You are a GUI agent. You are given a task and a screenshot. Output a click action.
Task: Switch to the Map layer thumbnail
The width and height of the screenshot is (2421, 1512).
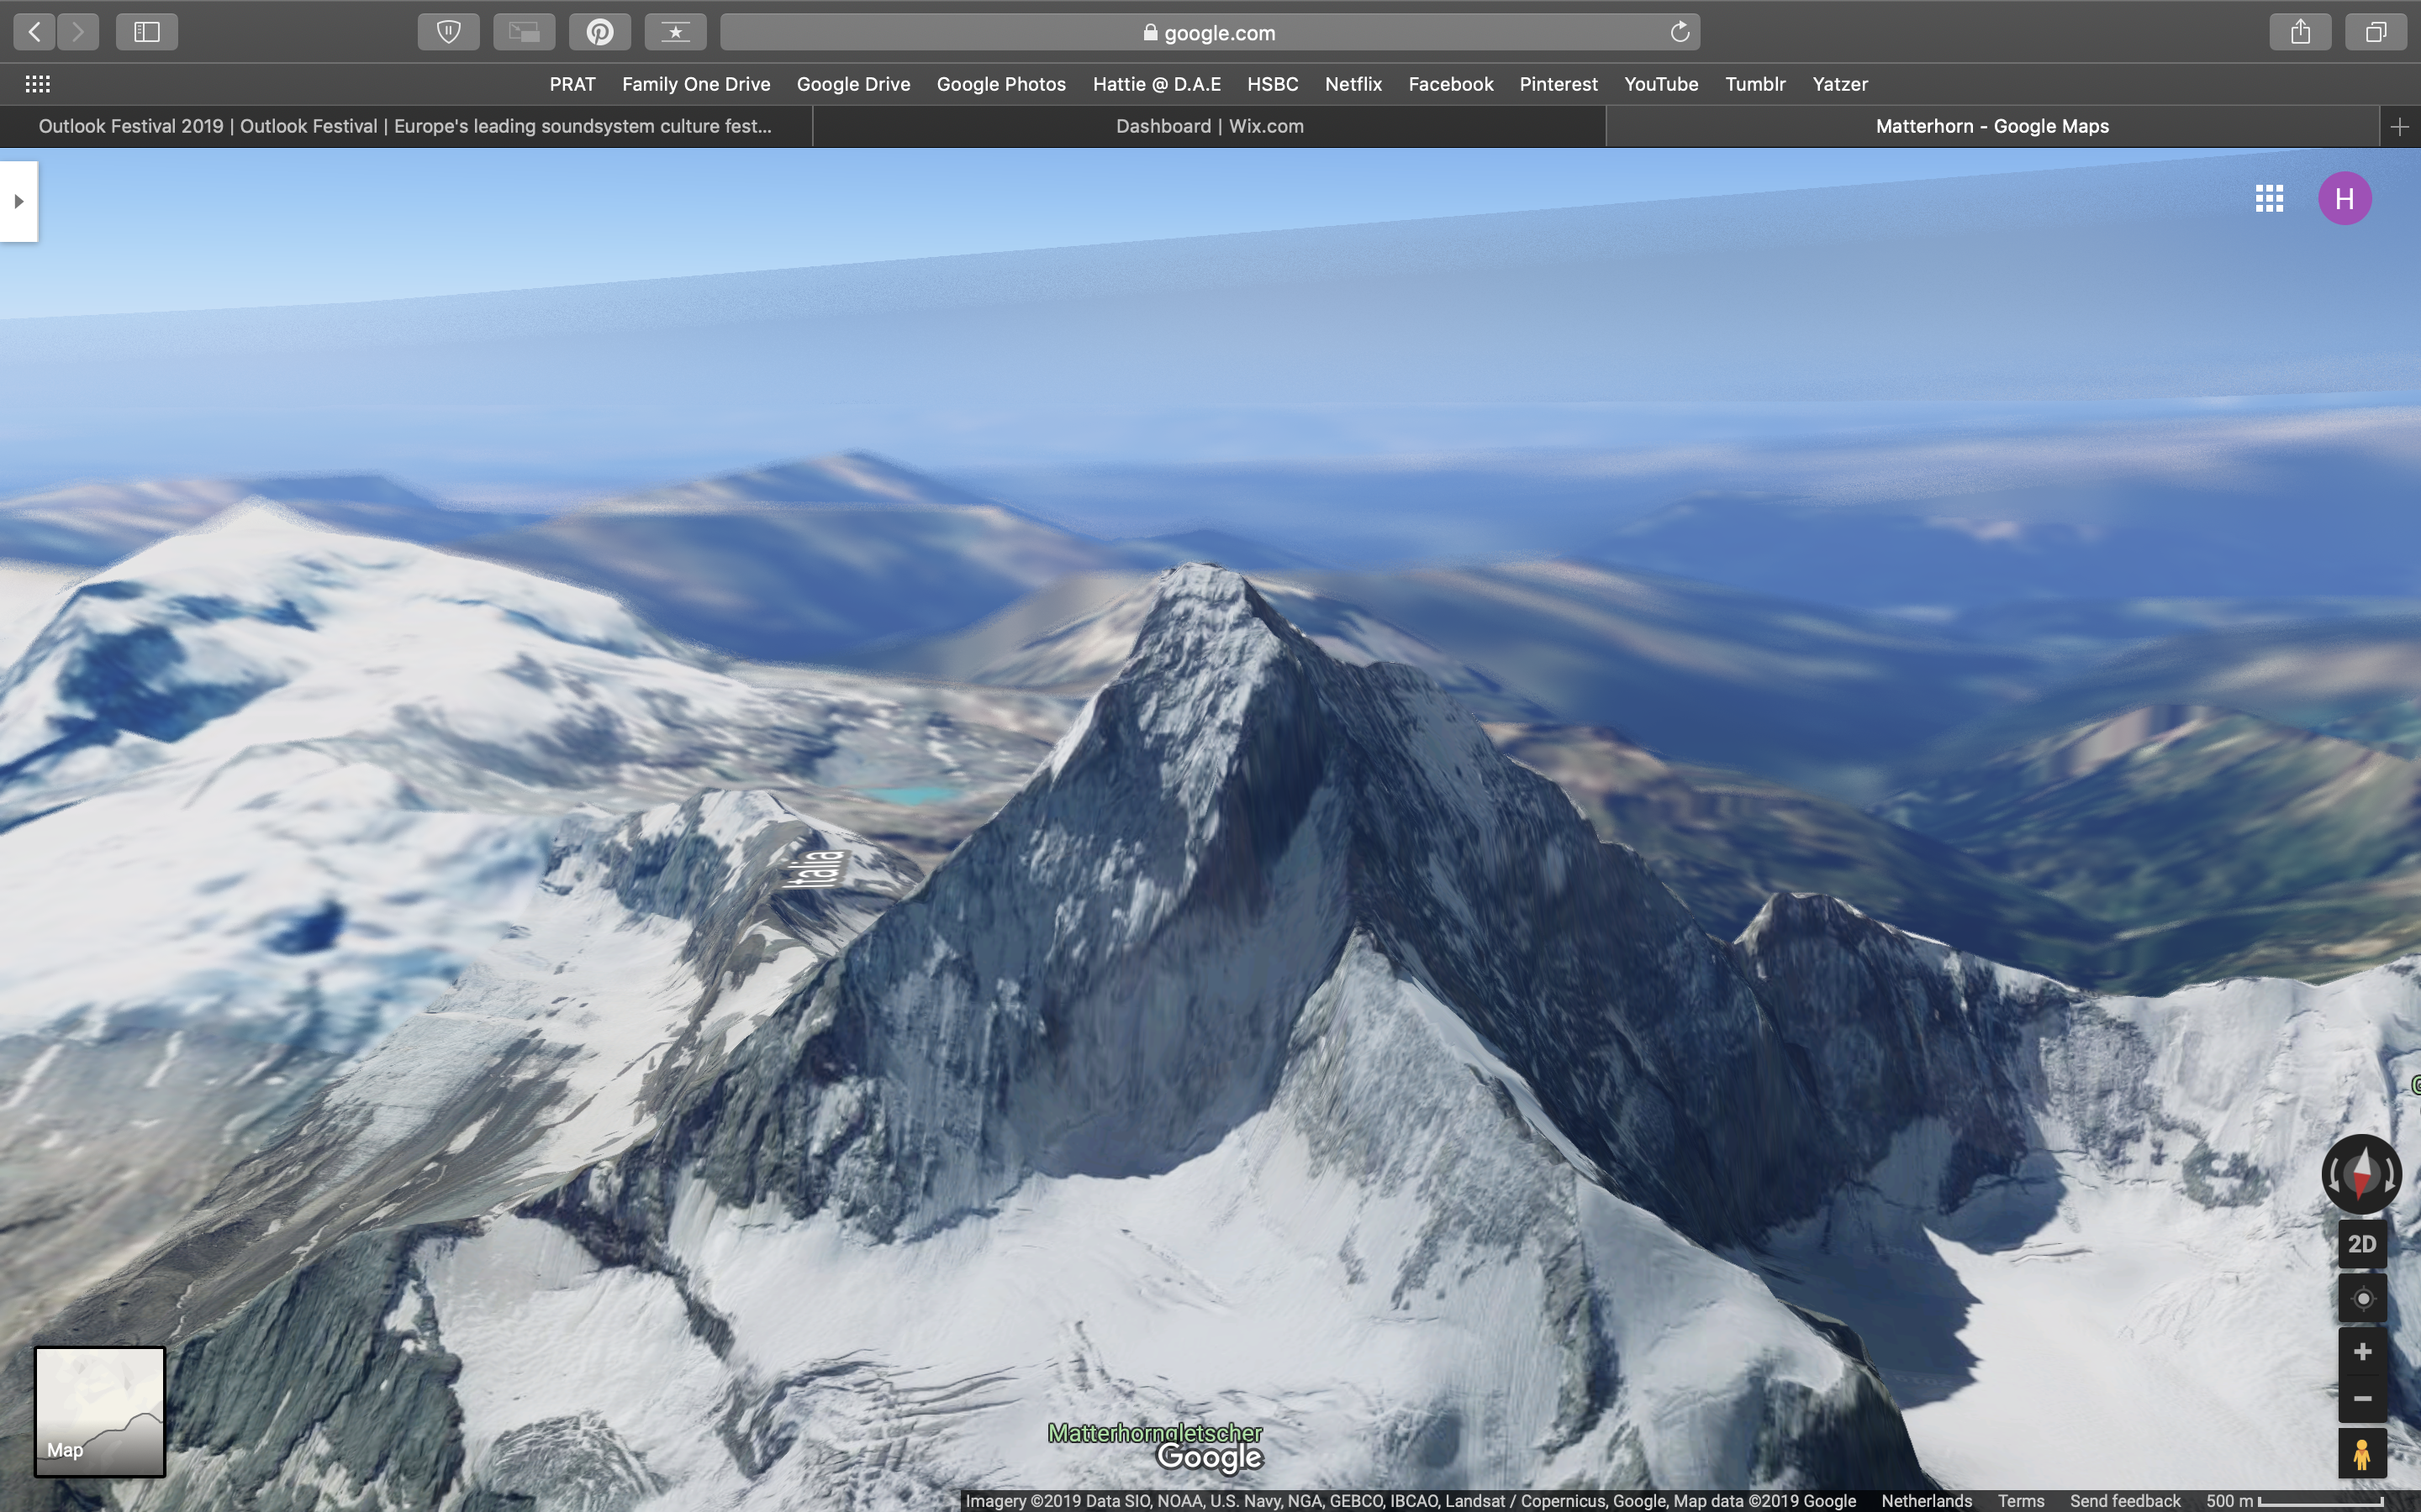click(99, 1411)
